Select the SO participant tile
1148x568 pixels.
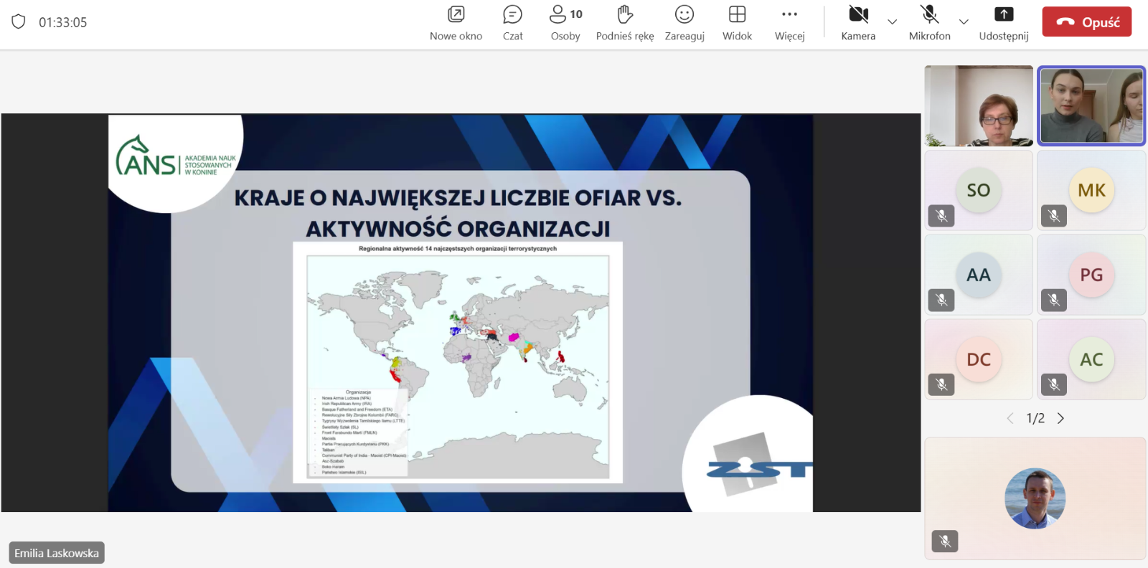tap(979, 190)
